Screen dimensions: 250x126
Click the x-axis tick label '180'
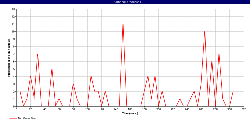144,109
